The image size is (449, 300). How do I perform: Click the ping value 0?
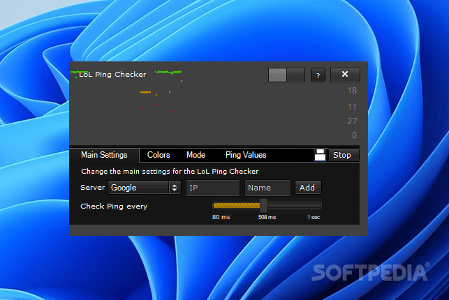pyautogui.click(x=355, y=135)
